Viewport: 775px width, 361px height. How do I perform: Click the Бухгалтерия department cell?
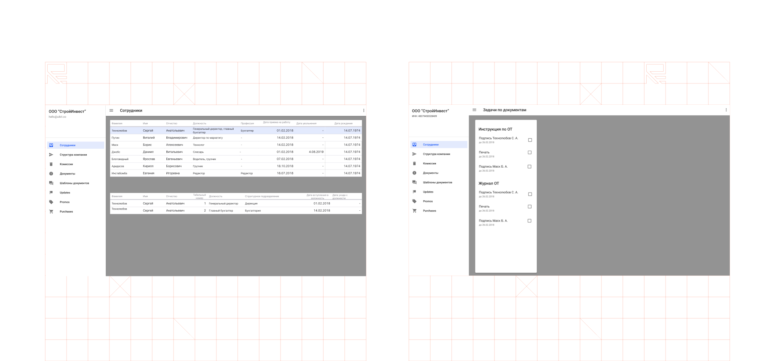[253, 211]
